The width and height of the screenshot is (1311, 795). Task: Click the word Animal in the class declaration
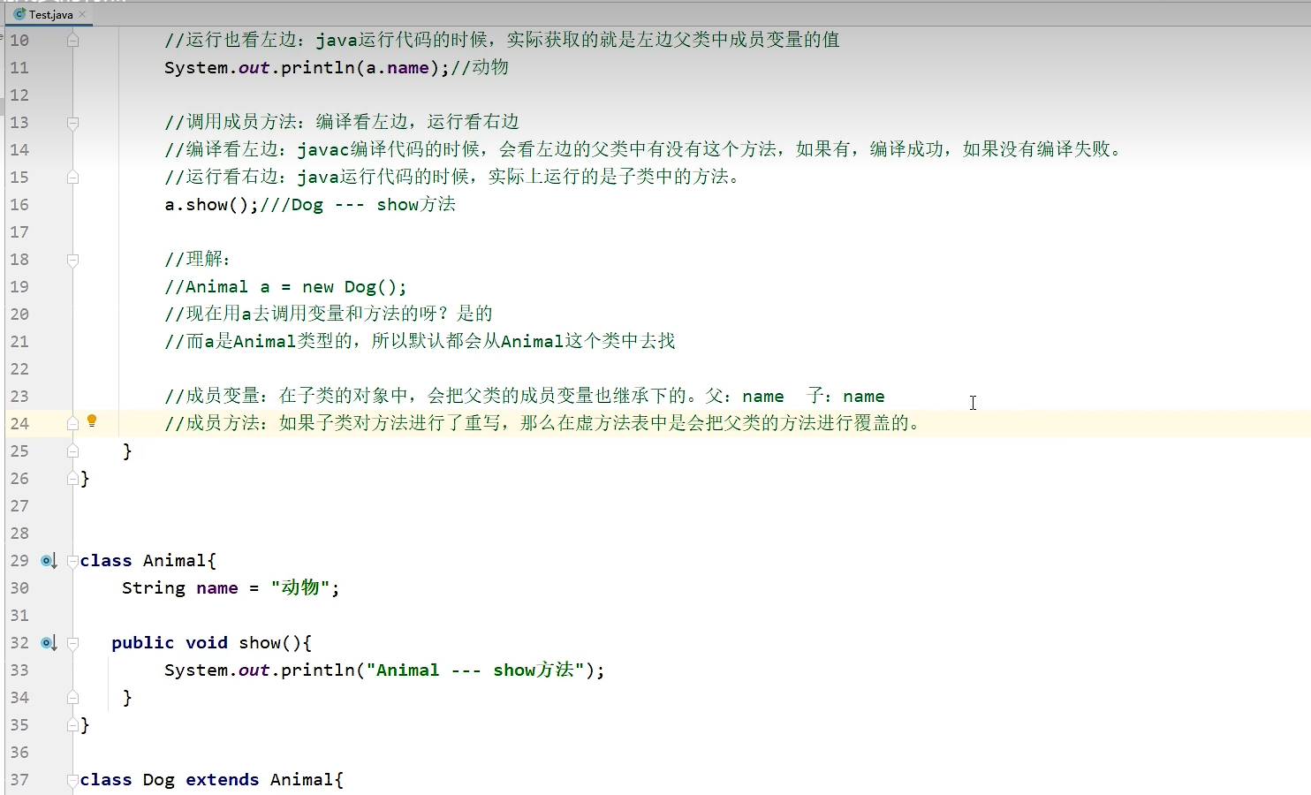pyautogui.click(x=178, y=560)
